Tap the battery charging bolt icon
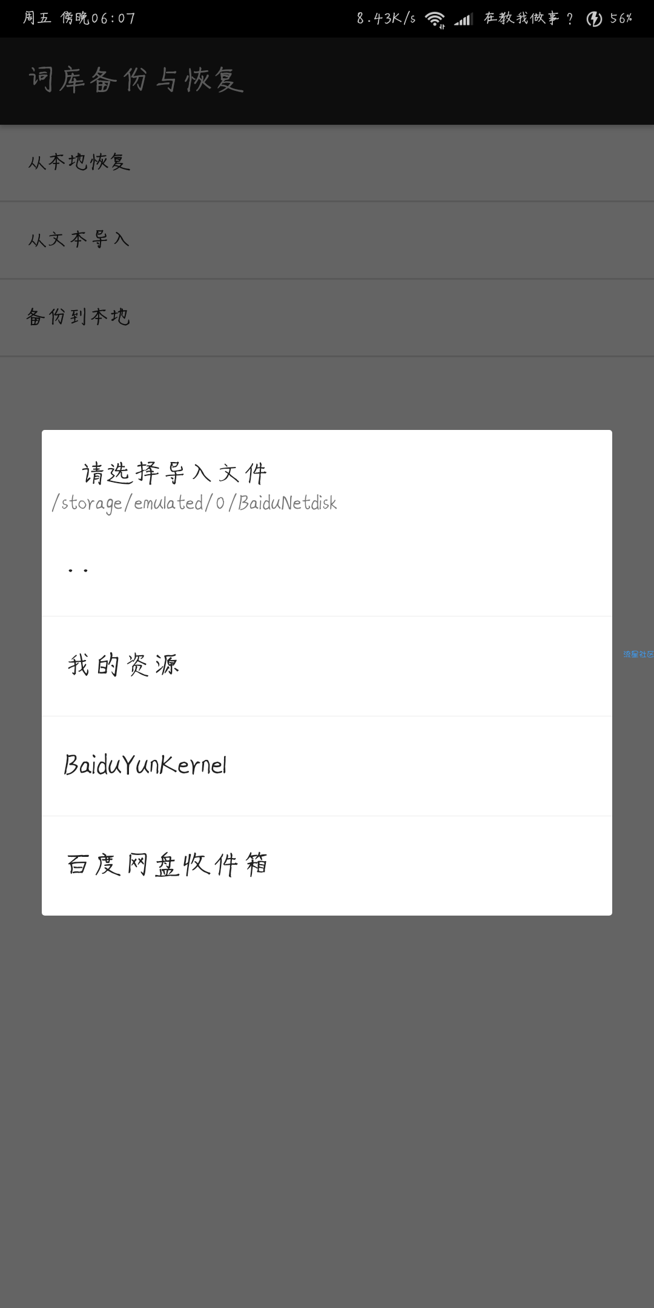The width and height of the screenshot is (654, 1308). [x=594, y=19]
